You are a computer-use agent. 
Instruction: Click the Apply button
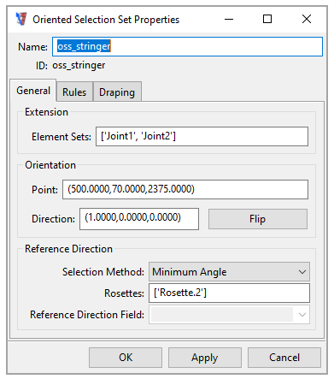(x=205, y=358)
